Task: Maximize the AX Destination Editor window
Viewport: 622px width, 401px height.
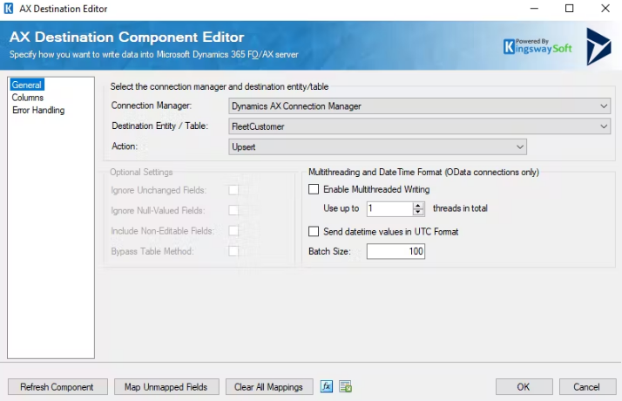Action: [x=569, y=9]
